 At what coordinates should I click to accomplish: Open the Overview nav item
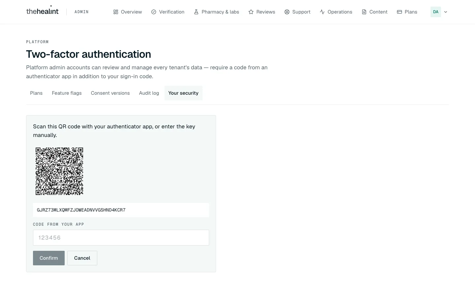(x=128, y=12)
